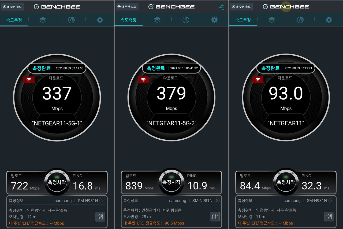Select the 속도측정 tab in the NETGEAR11-5G-1 panel
Screen dimensions: 343x229
pos(14,20)
